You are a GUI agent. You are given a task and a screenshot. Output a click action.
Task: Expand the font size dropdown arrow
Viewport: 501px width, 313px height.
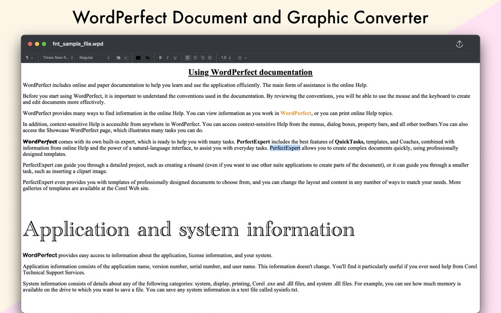pyautogui.click(x=126, y=58)
